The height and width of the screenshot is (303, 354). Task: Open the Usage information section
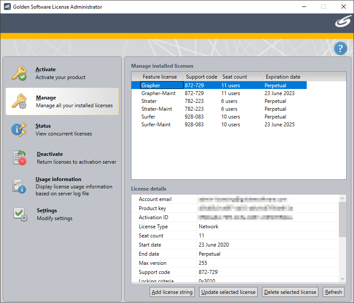coord(59,179)
